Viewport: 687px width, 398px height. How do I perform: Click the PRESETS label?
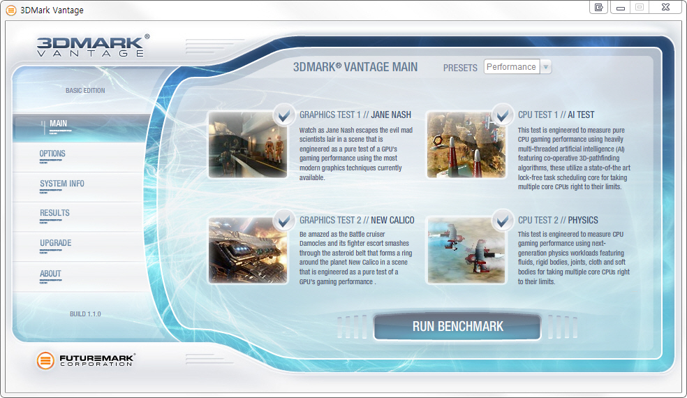[460, 68]
